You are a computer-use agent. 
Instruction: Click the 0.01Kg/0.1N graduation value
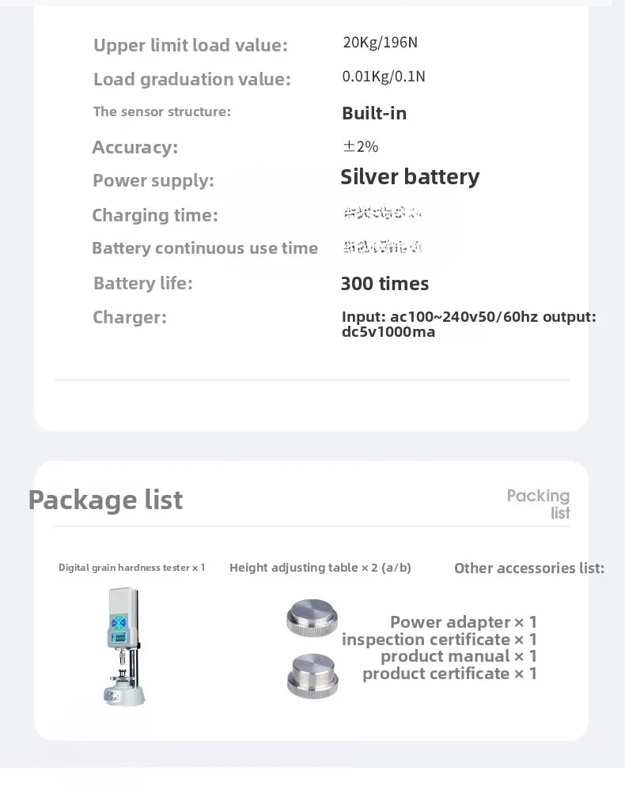point(384,77)
